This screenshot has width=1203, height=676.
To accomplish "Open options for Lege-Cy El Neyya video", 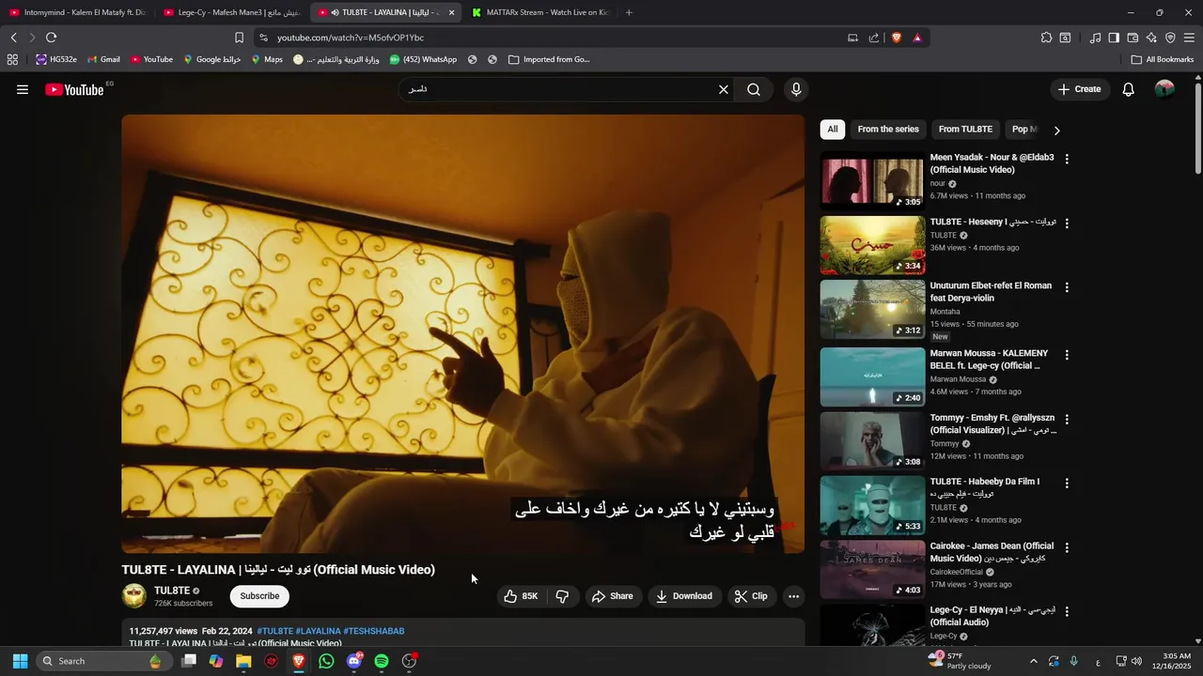I will tap(1067, 611).
